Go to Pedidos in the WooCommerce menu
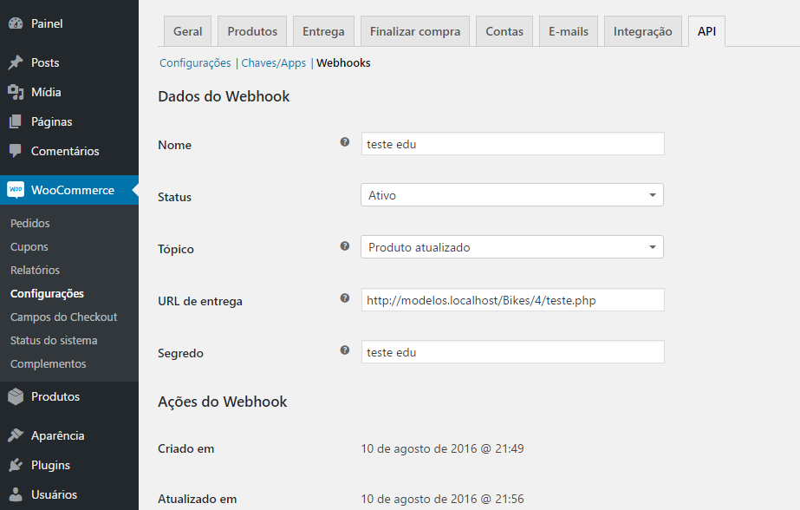The height and width of the screenshot is (510, 800). point(29,223)
